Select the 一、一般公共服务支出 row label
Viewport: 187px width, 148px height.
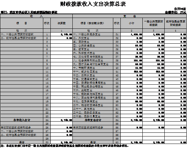click(x=93, y=35)
